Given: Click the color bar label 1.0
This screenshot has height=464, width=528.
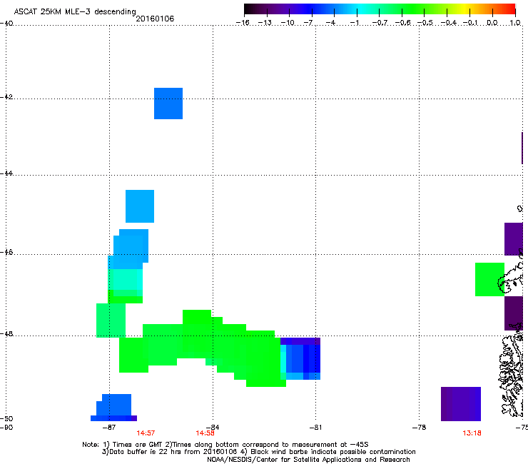Looking at the screenshot, I should (x=515, y=23).
